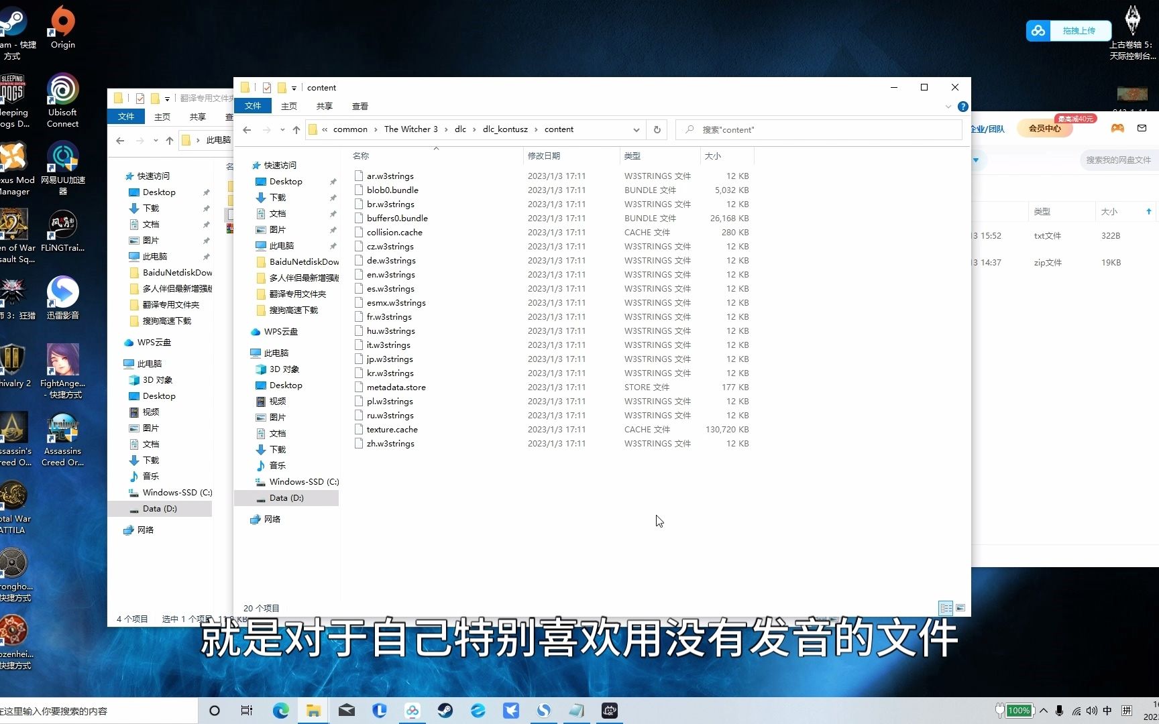1159x724 pixels.
Task: Open File Explorer taskbar icon
Action: [313, 711]
